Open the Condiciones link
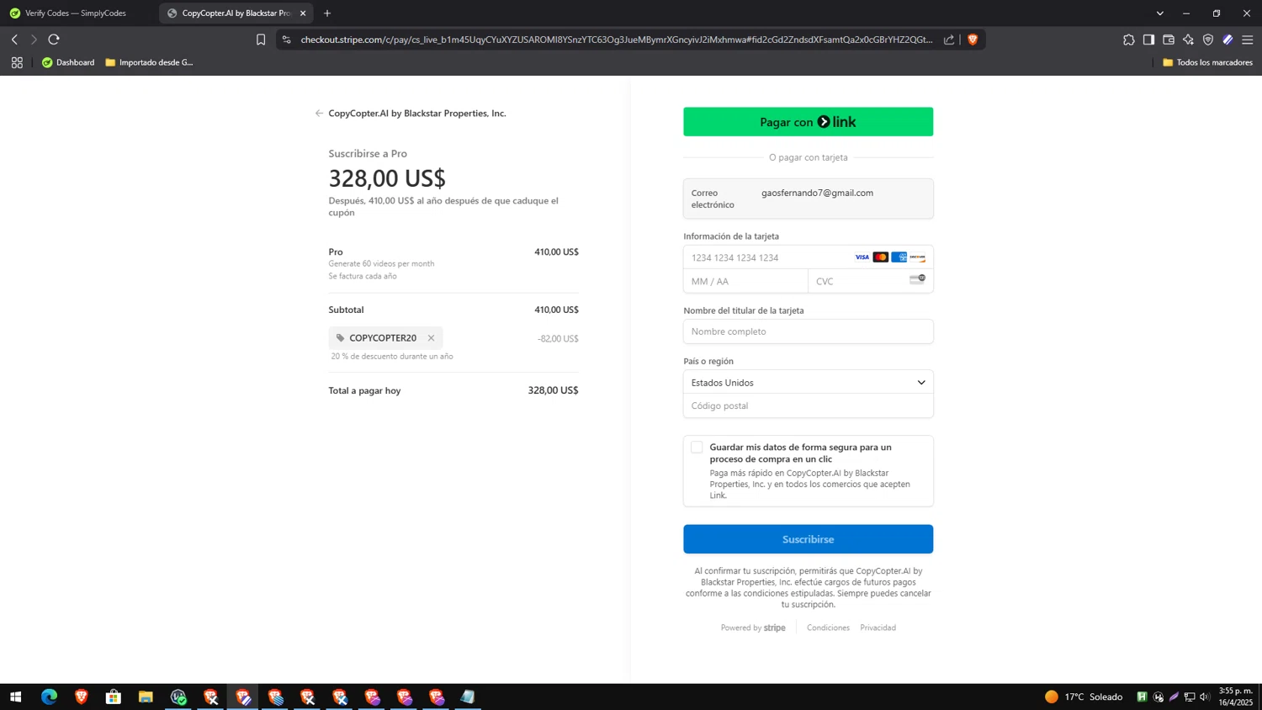 (x=828, y=628)
